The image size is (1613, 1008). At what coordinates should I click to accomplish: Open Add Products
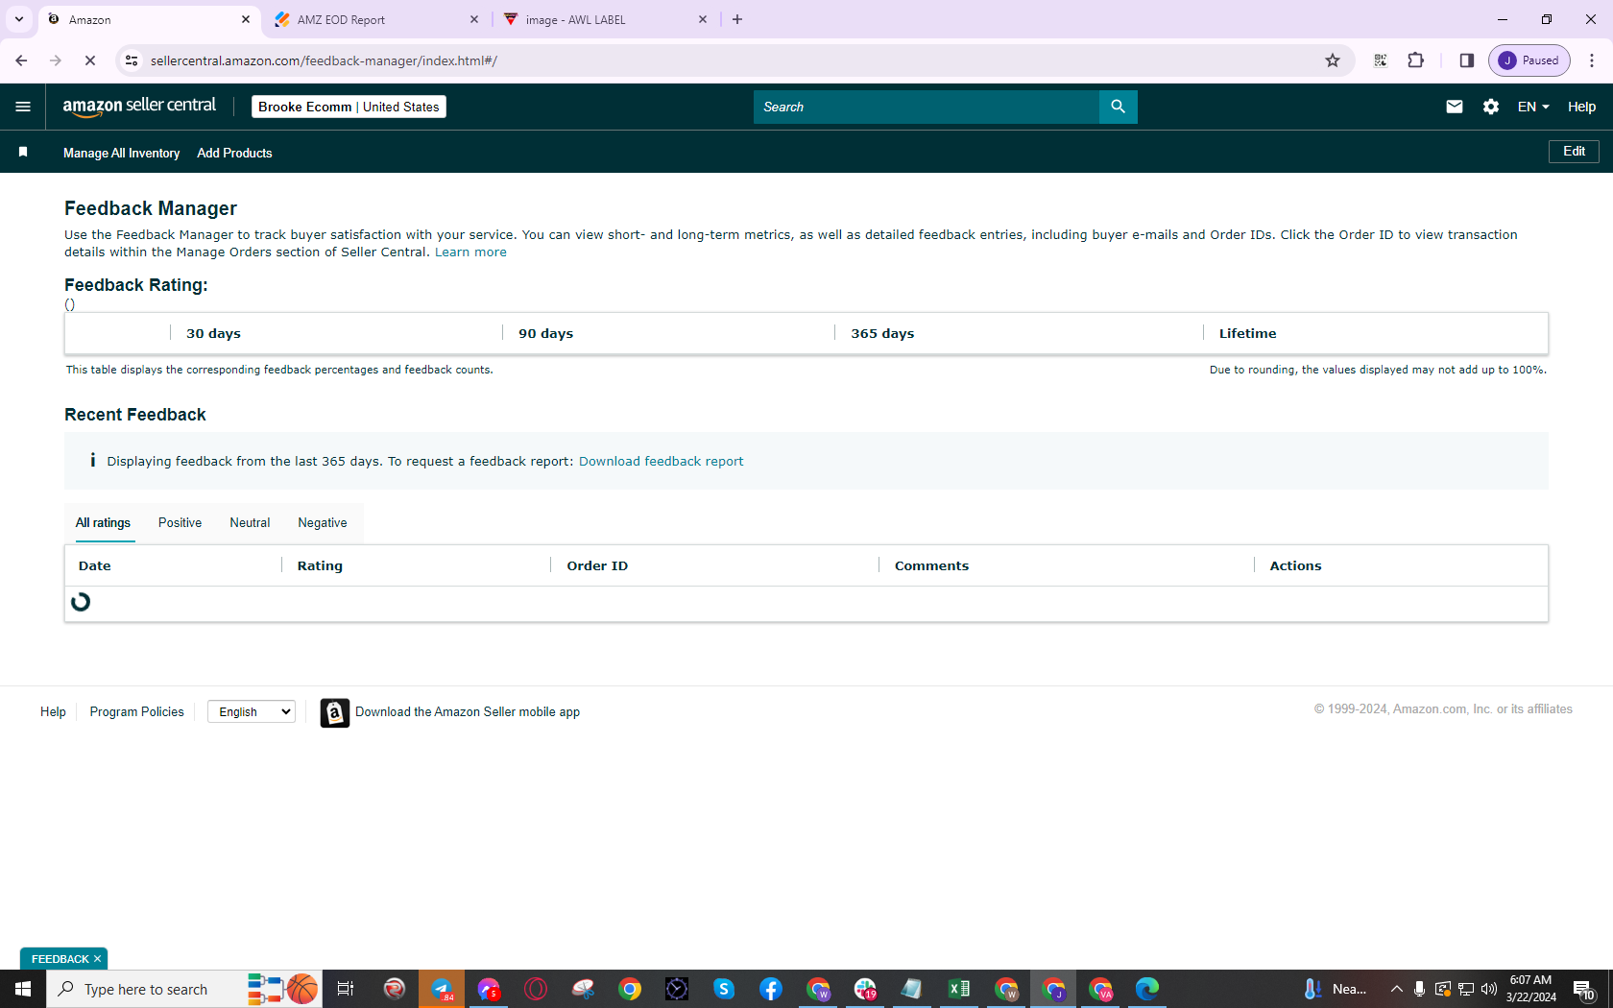tap(234, 153)
